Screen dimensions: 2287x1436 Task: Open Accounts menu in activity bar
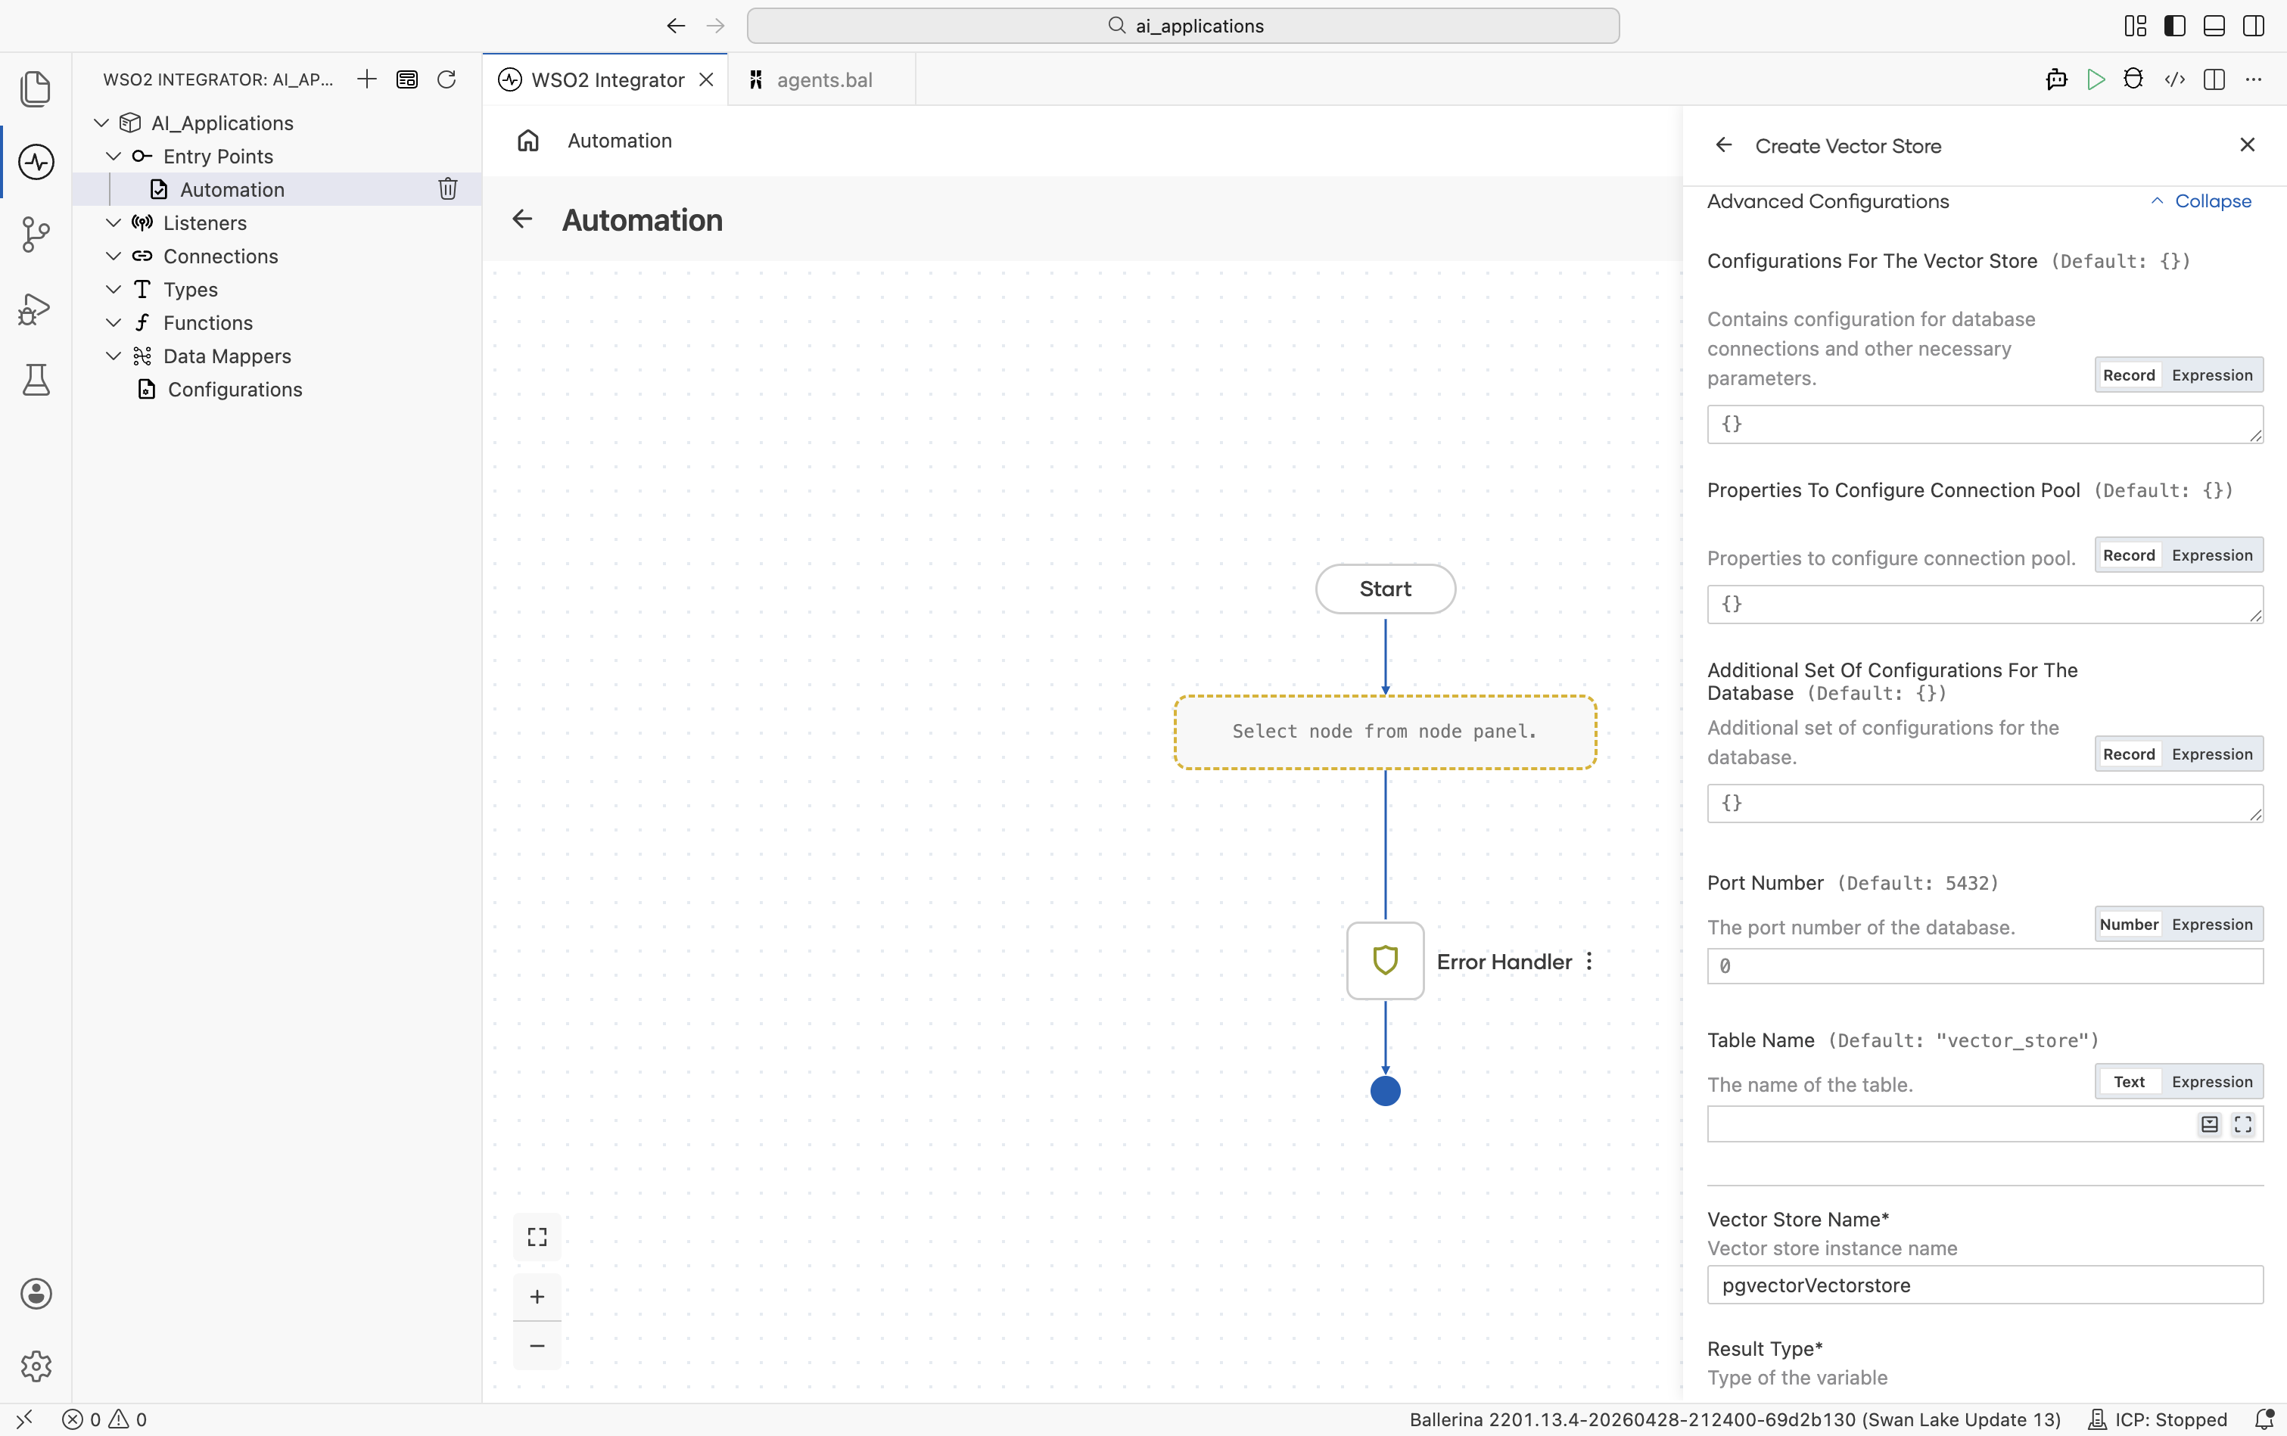click(x=36, y=1294)
